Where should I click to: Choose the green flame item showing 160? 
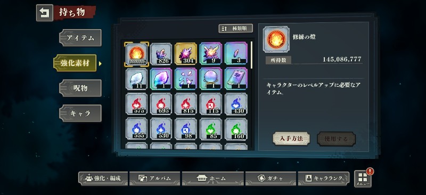[x=236, y=129]
